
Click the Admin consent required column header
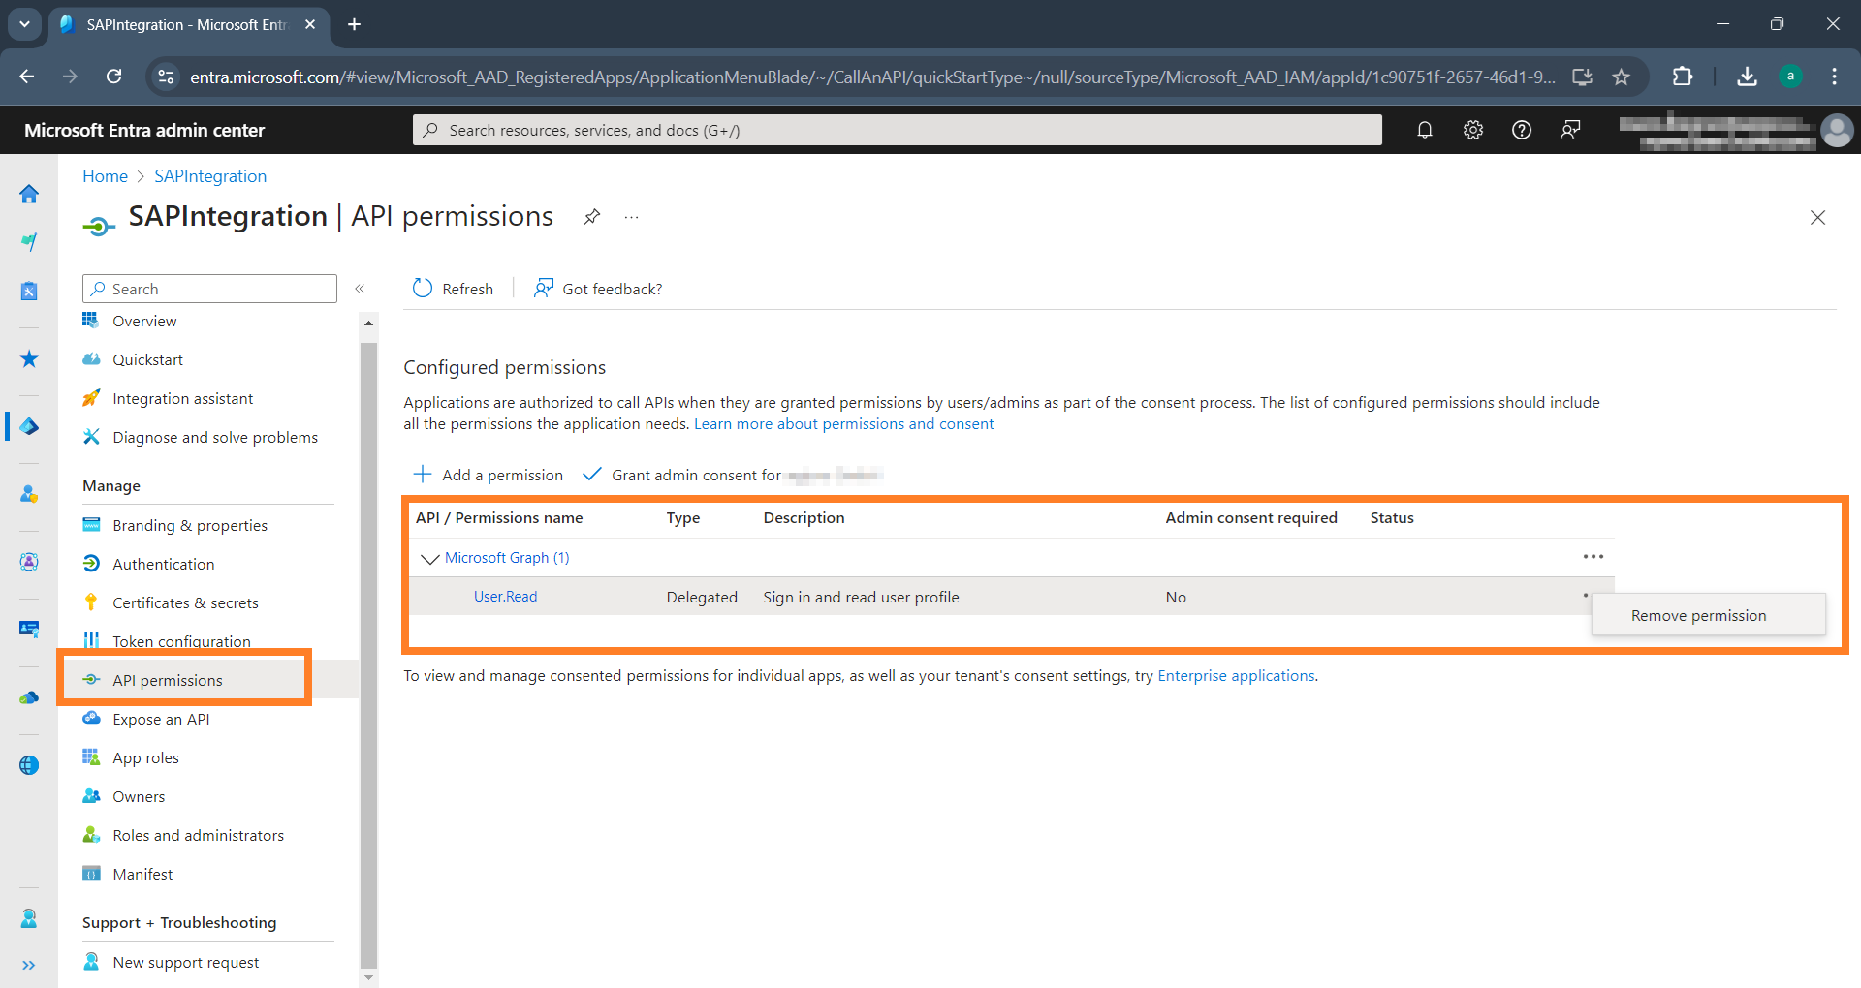pyautogui.click(x=1251, y=517)
